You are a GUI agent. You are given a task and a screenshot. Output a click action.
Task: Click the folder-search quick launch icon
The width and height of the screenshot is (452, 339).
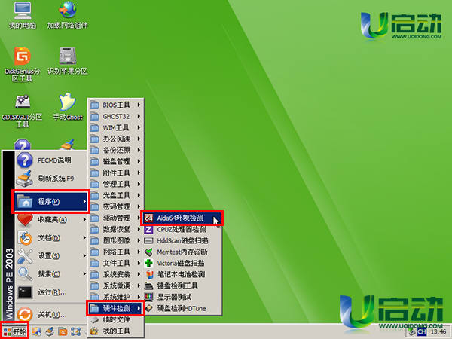pyautogui.click(x=63, y=331)
